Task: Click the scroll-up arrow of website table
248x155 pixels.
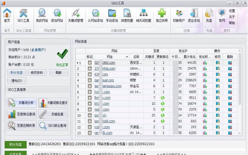Action: [239, 51]
